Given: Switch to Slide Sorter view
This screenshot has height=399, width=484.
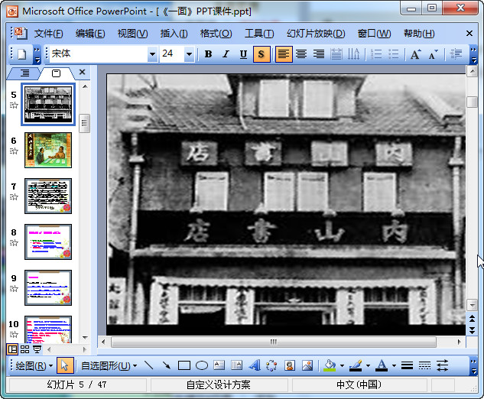Looking at the screenshot, I should [24, 349].
